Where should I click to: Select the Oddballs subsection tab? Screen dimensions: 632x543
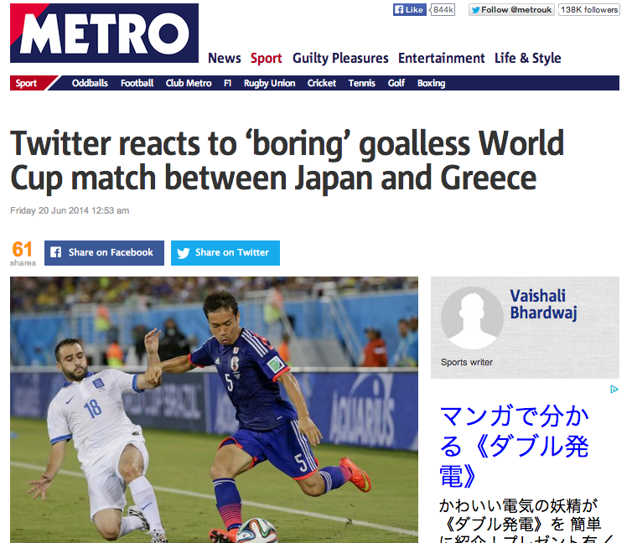pos(91,83)
